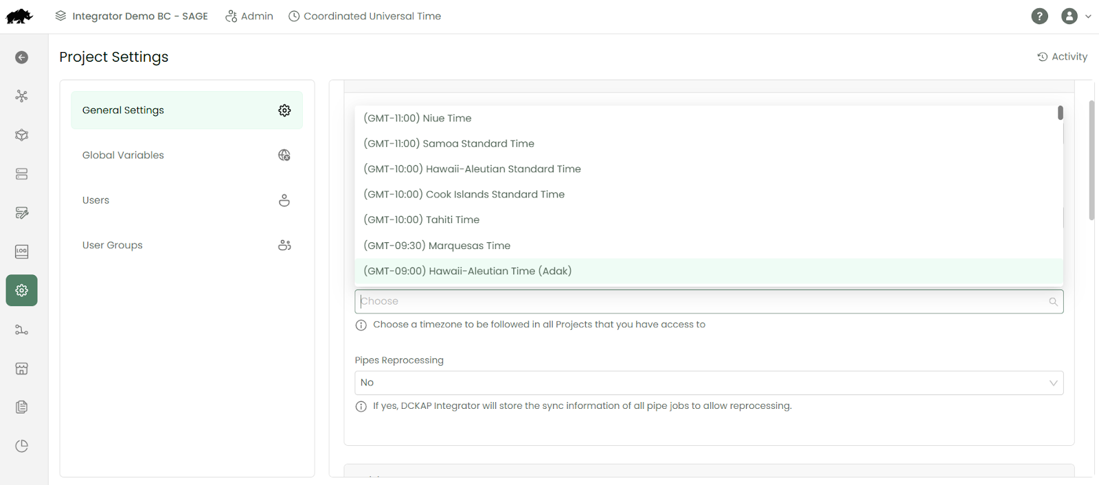Click the green Settings gear in the sidebar
Screen dimensions: 1099x485
[x=21, y=290]
